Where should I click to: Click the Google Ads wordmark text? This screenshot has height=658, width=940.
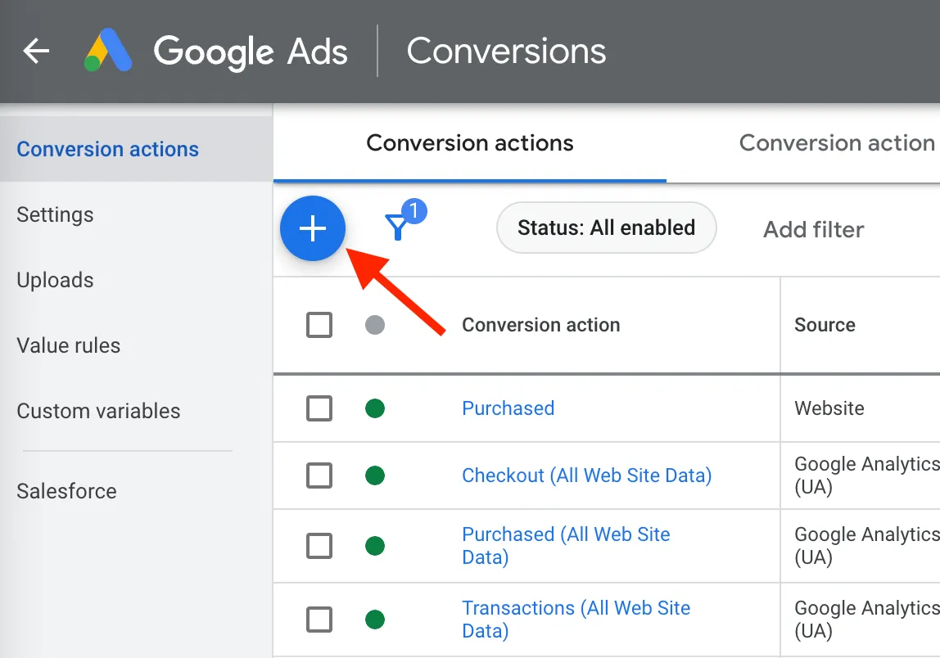pos(251,52)
